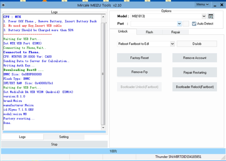Expand the Model dropdown arrow

pyautogui.click(x=204, y=16)
